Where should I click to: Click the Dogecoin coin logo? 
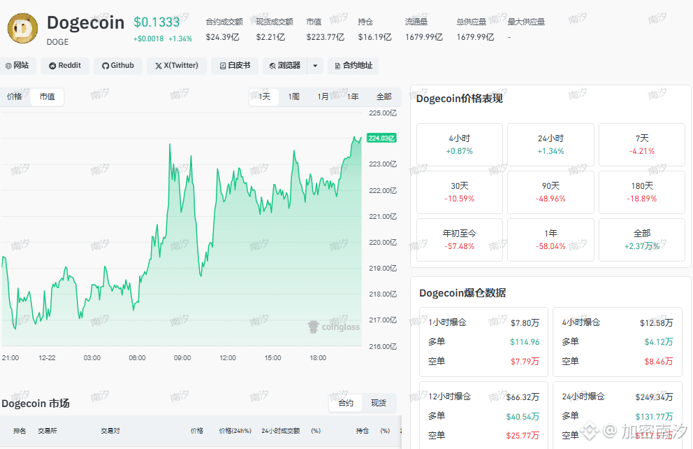click(x=22, y=29)
